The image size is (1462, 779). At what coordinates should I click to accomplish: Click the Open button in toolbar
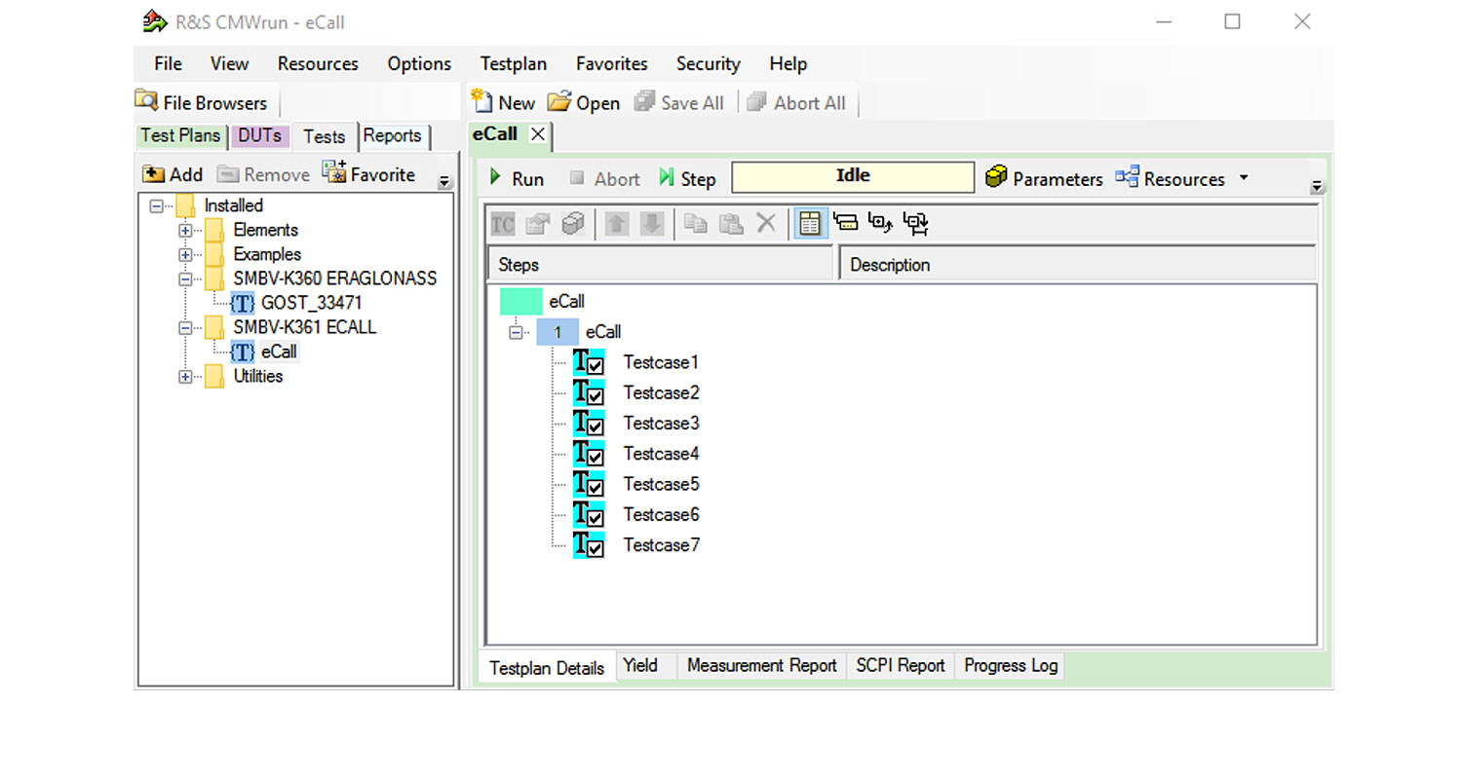(584, 103)
